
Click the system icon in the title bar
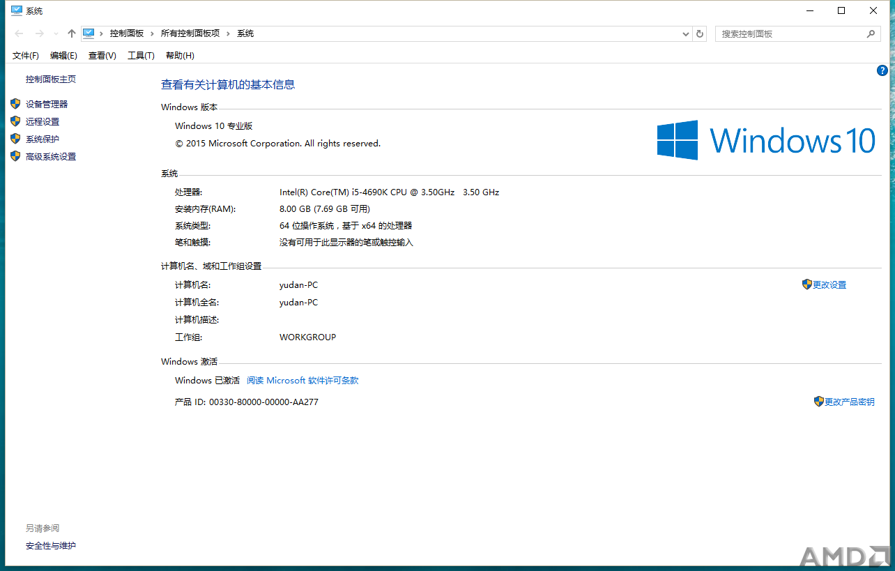point(17,10)
